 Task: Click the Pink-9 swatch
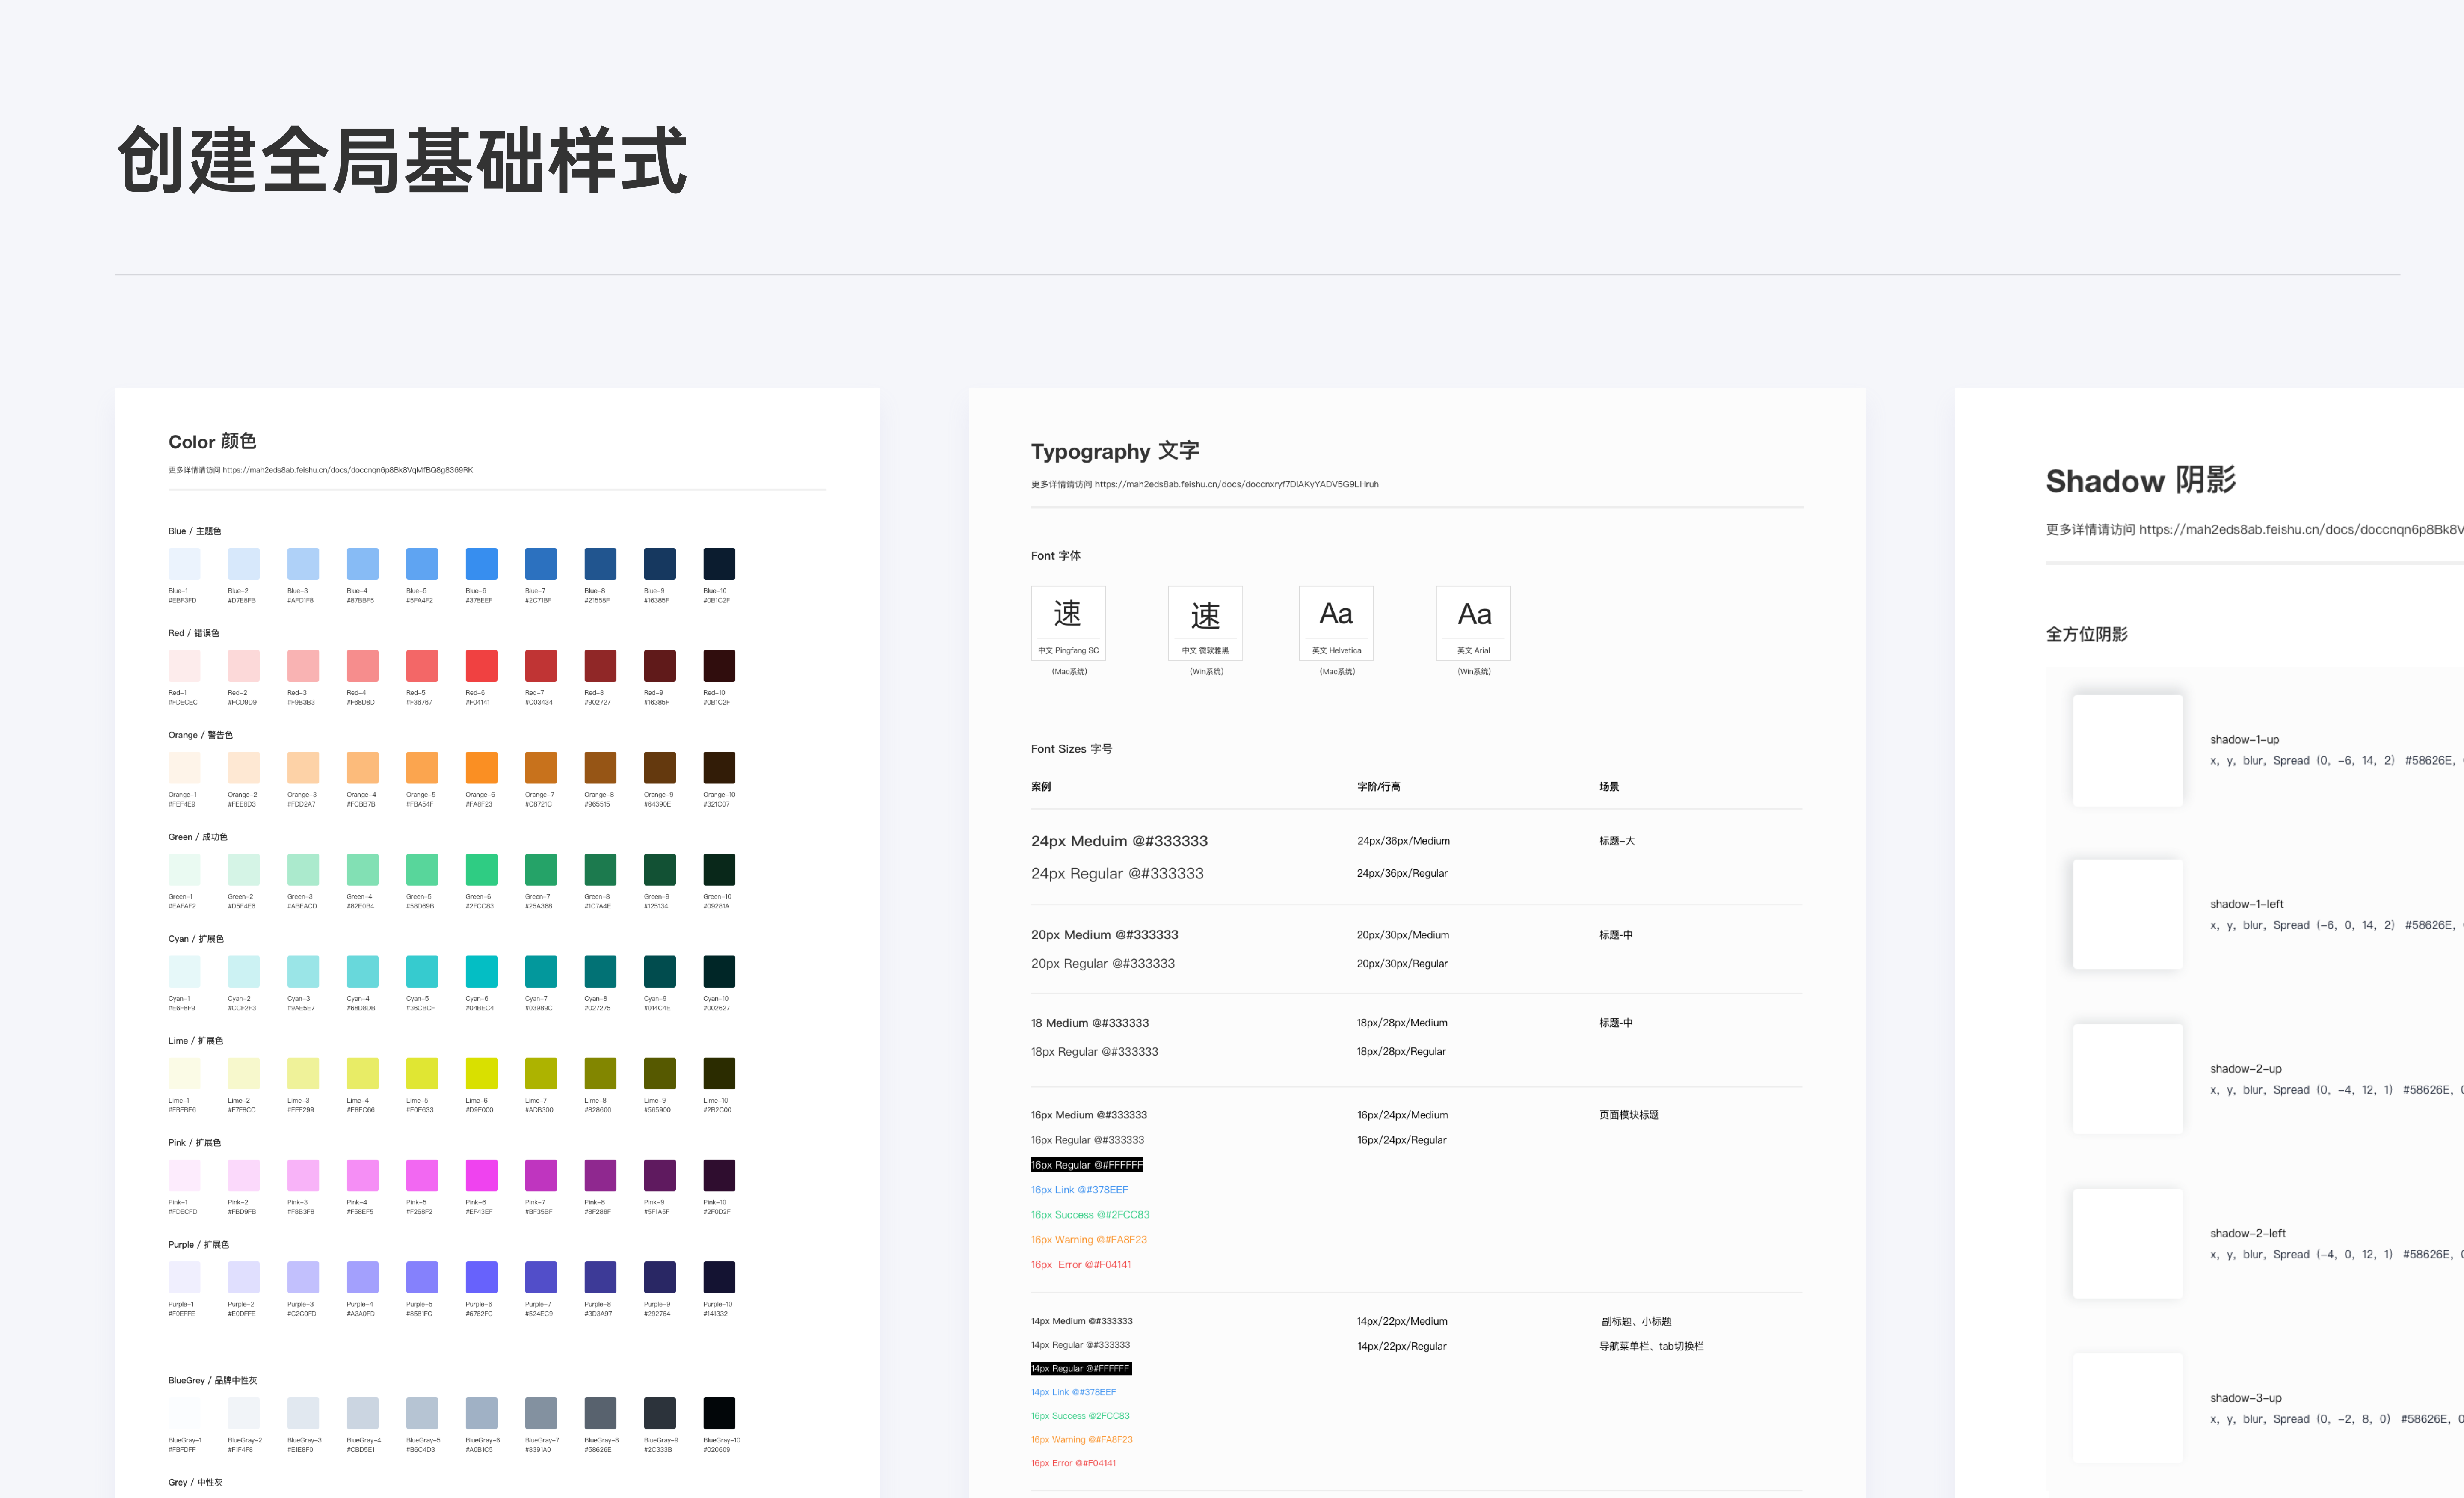pos(660,1176)
